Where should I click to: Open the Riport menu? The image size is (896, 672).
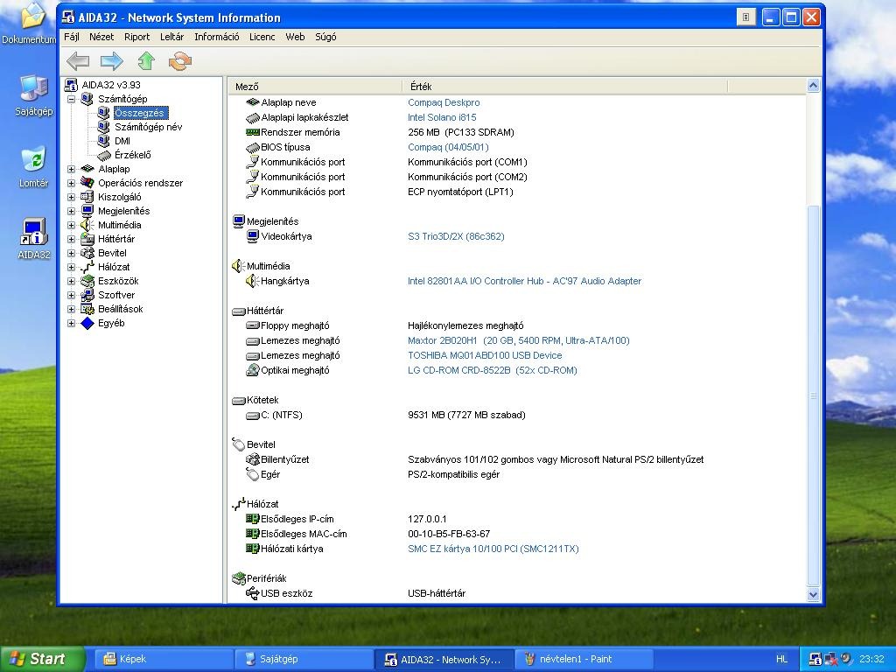(137, 37)
